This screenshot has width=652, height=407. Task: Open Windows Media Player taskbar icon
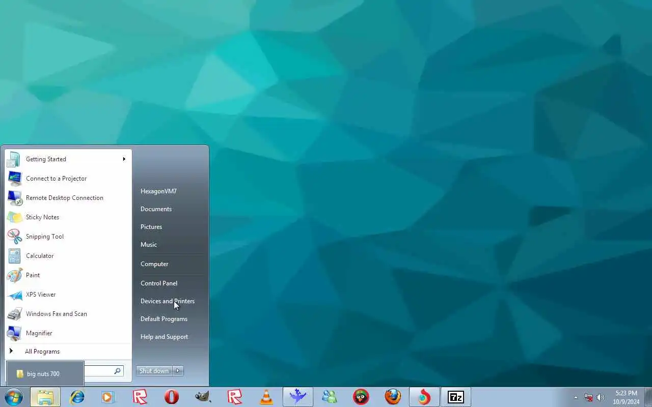[x=108, y=397]
